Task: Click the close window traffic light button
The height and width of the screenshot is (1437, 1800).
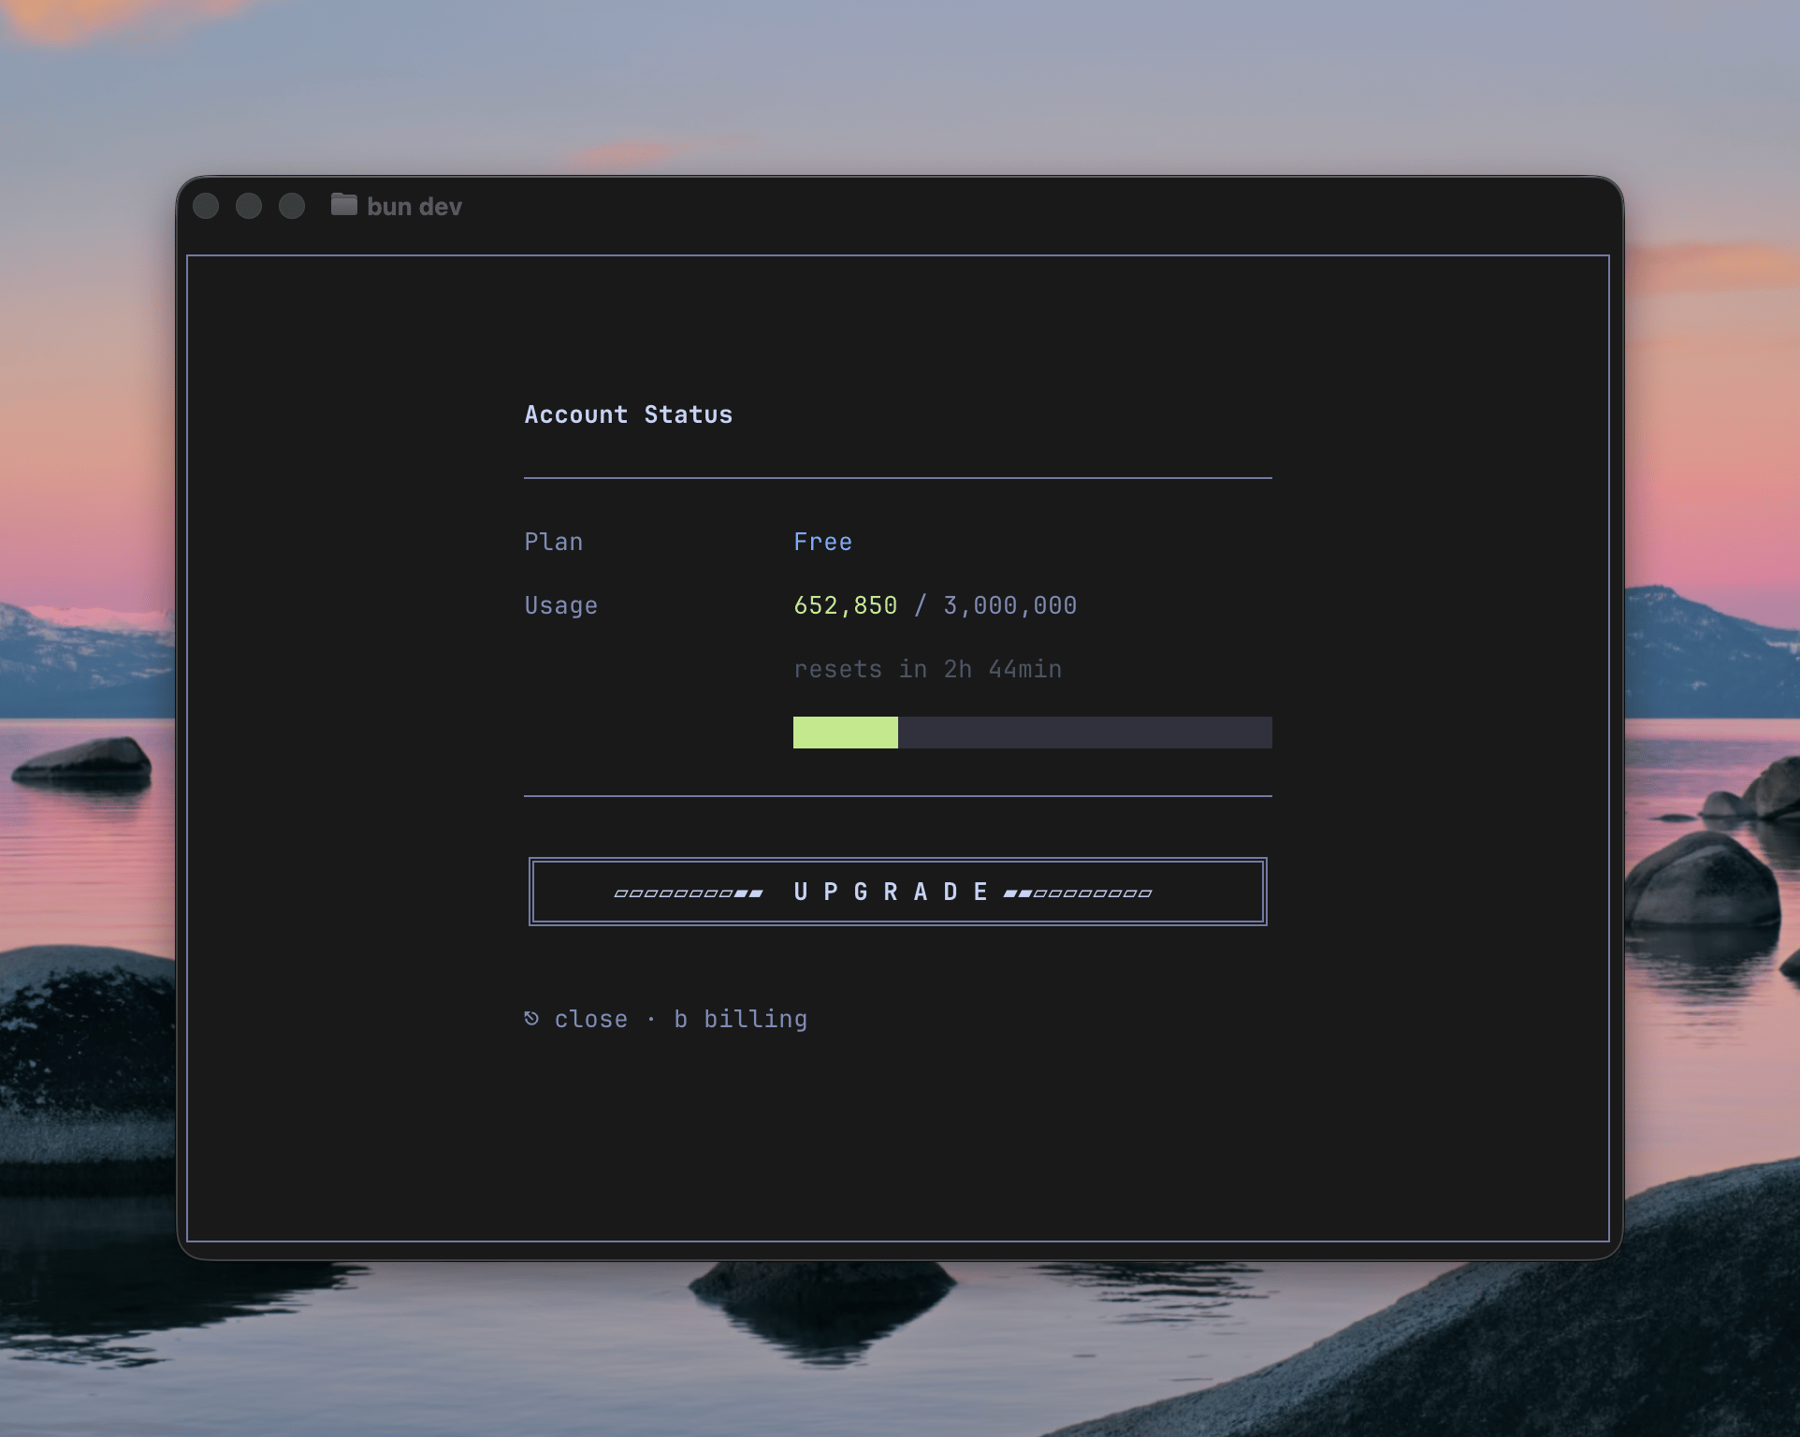Action: pos(206,206)
